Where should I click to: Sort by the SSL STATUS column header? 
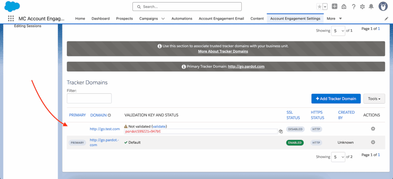pos(293,115)
